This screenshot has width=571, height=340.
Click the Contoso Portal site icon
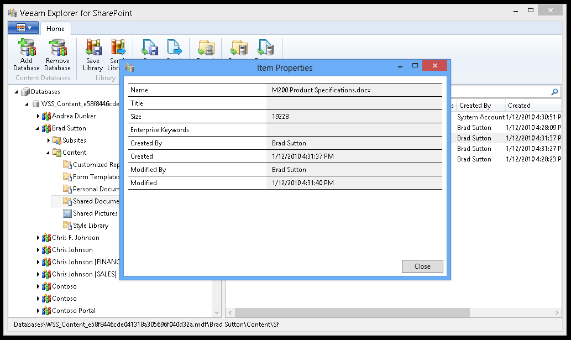46,311
